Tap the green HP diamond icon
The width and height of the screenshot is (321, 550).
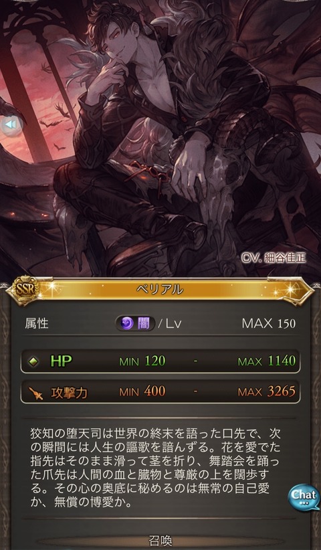tap(33, 361)
